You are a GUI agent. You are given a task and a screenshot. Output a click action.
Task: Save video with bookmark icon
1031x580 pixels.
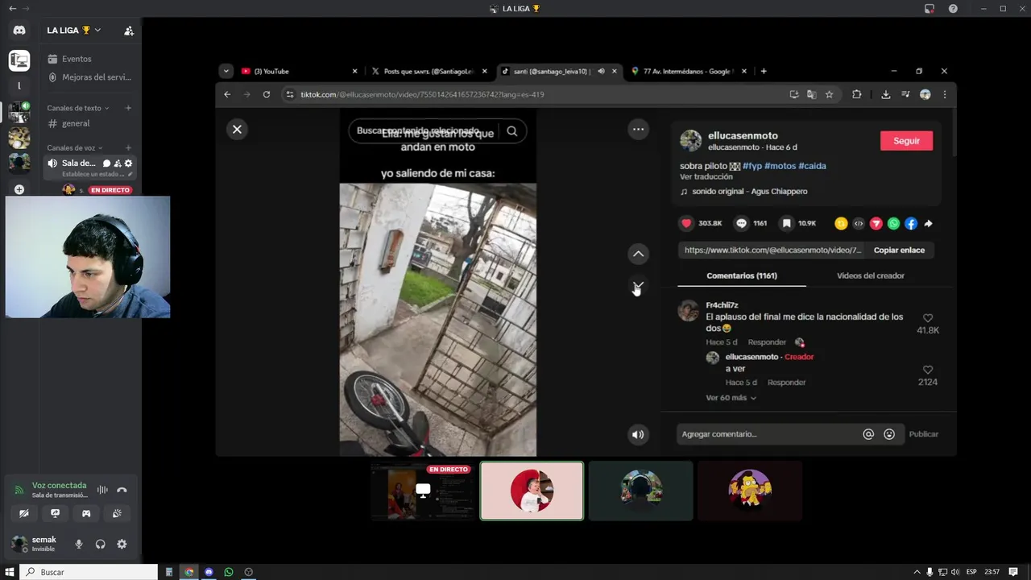pos(786,223)
